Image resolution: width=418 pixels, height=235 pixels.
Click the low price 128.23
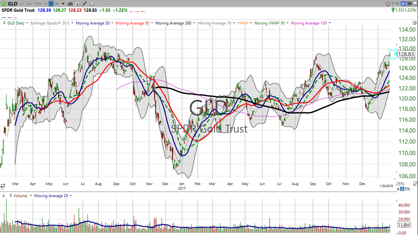(75, 10)
